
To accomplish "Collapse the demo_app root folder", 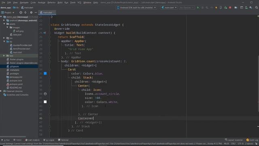I will tap(1, 17).
